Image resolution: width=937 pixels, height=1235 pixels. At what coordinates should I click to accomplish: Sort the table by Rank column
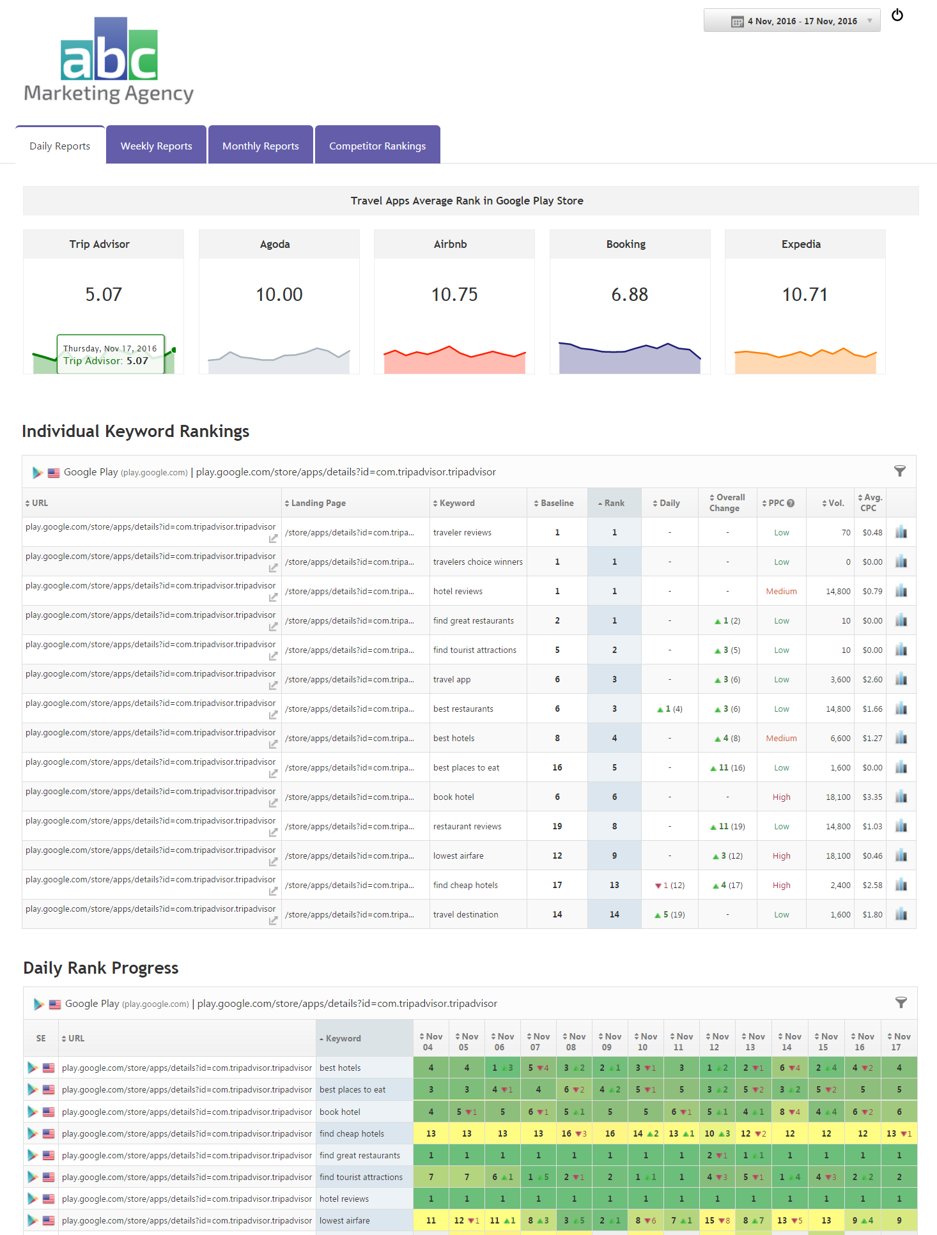(614, 503)
